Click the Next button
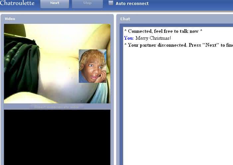The width and height of the screenshot is (233, 165). [55, 4]
